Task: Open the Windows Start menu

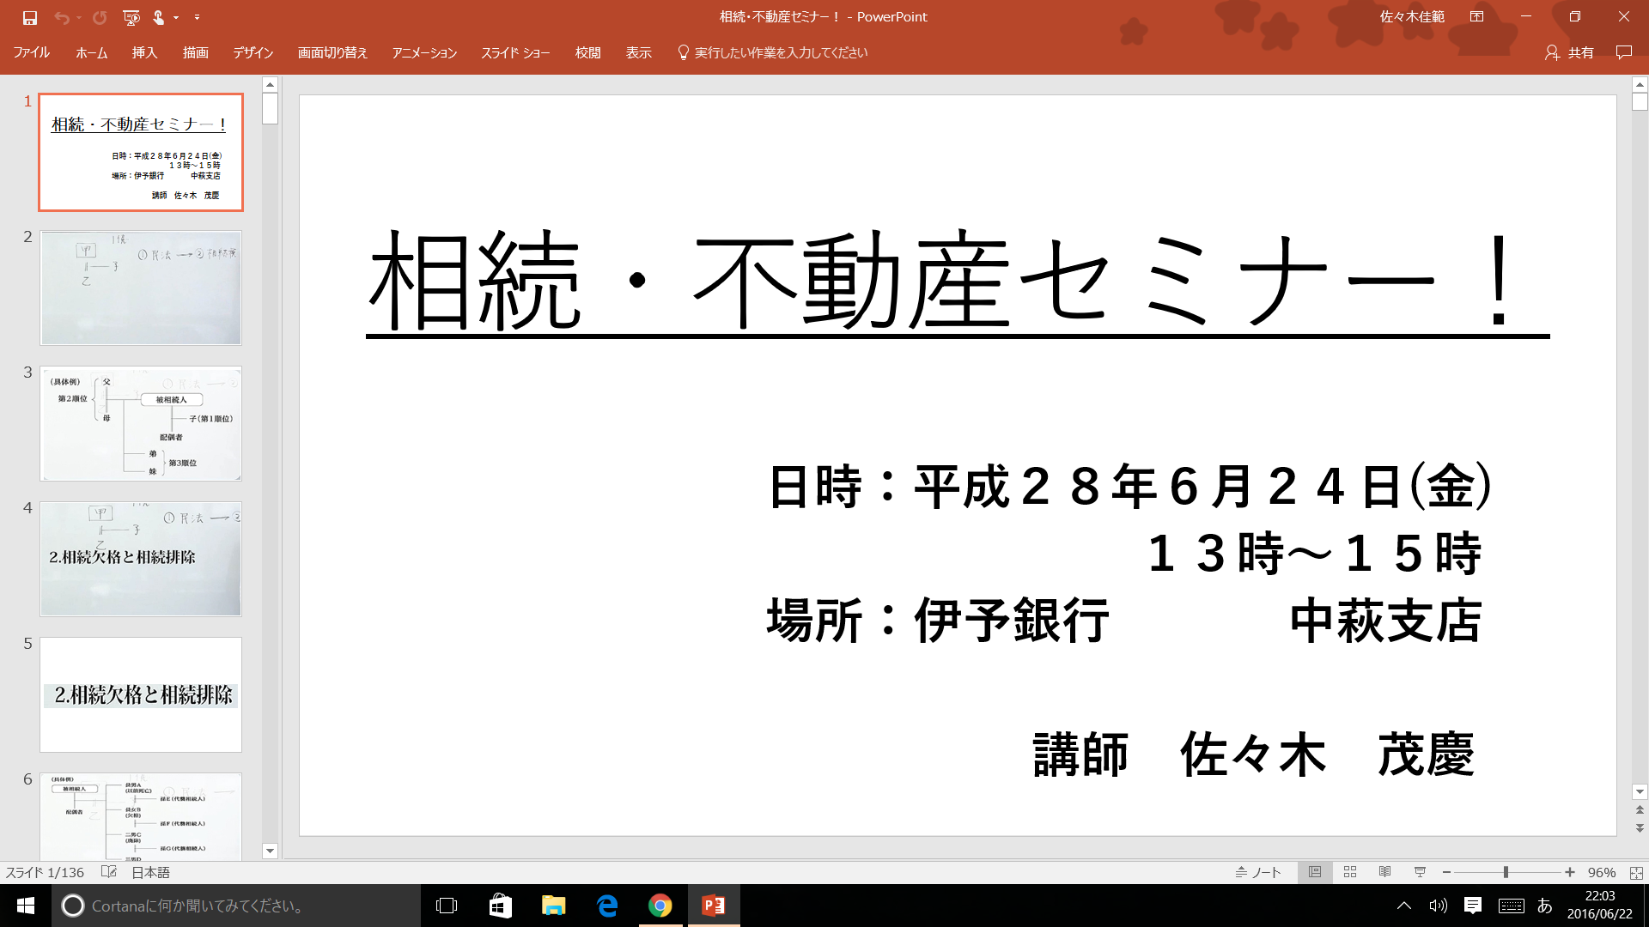Action: pos(26,906)
